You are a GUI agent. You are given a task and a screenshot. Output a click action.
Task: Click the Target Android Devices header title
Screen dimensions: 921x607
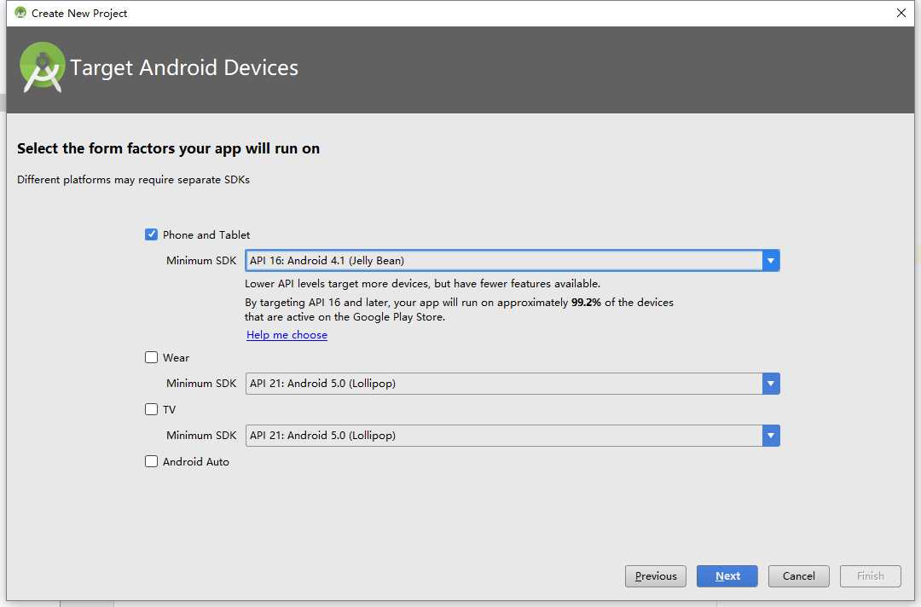184,68
